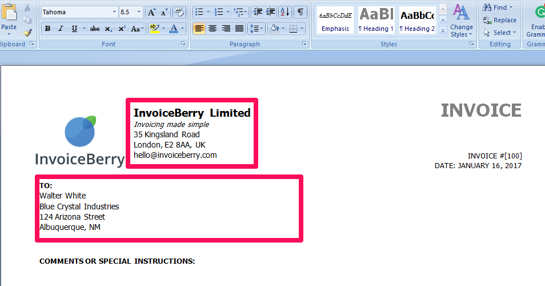Apply the Heading 2 style
The width and height of the screenshot is (545, 286).
417,20
